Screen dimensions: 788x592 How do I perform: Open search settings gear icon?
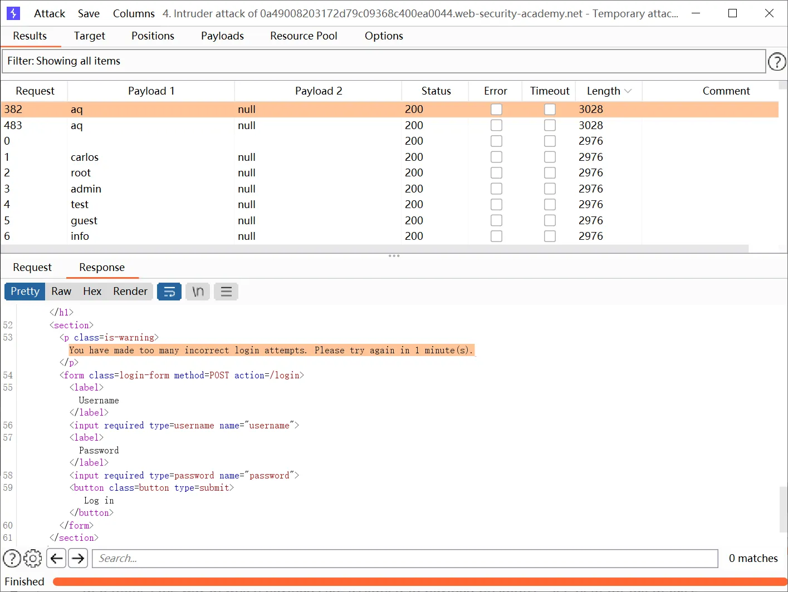click(x=33, y=558)
